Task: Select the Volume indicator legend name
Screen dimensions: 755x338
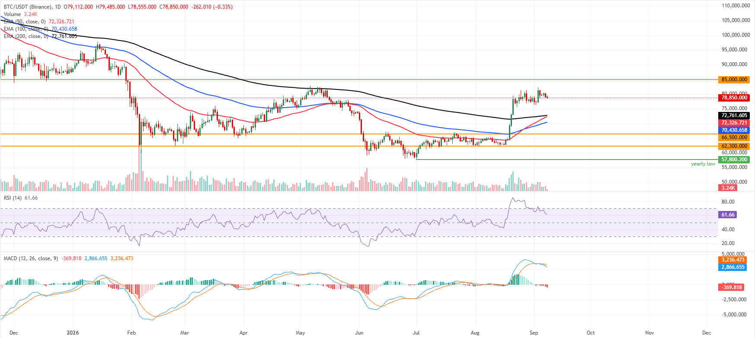Action: pos(13,14)
